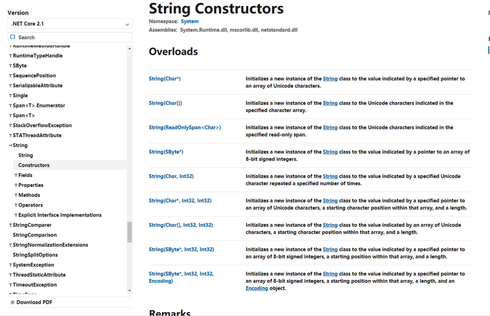The width and height of the screenshot is (490, 316).
Task: Open the String(Char*) overload link
Action: pyautogui.click(x=164, y=79)
